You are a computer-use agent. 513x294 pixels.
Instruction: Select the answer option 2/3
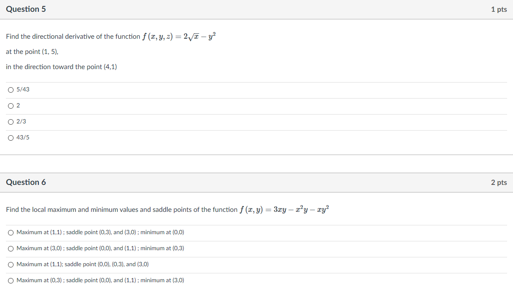(x=20, y=121)
